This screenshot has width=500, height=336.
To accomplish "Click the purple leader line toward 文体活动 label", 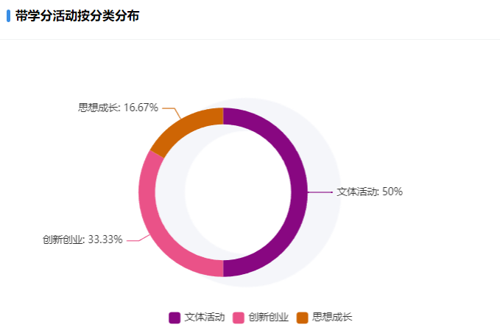I will pyautogui.click(x=320, y=192).
